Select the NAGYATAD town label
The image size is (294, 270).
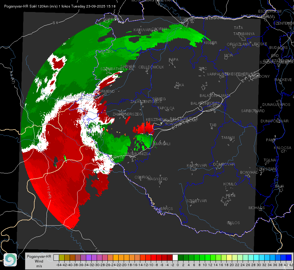tap(158, 179)
